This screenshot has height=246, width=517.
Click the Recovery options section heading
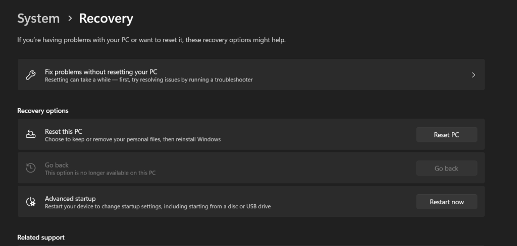tap(43, 111)
